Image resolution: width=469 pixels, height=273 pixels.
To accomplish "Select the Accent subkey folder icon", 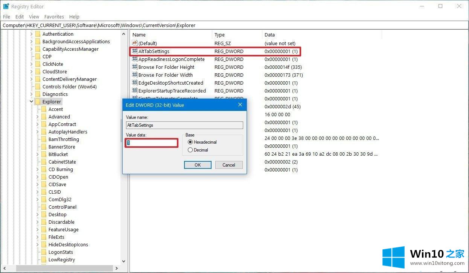I will pyautogui.click(x=44, y=109).
